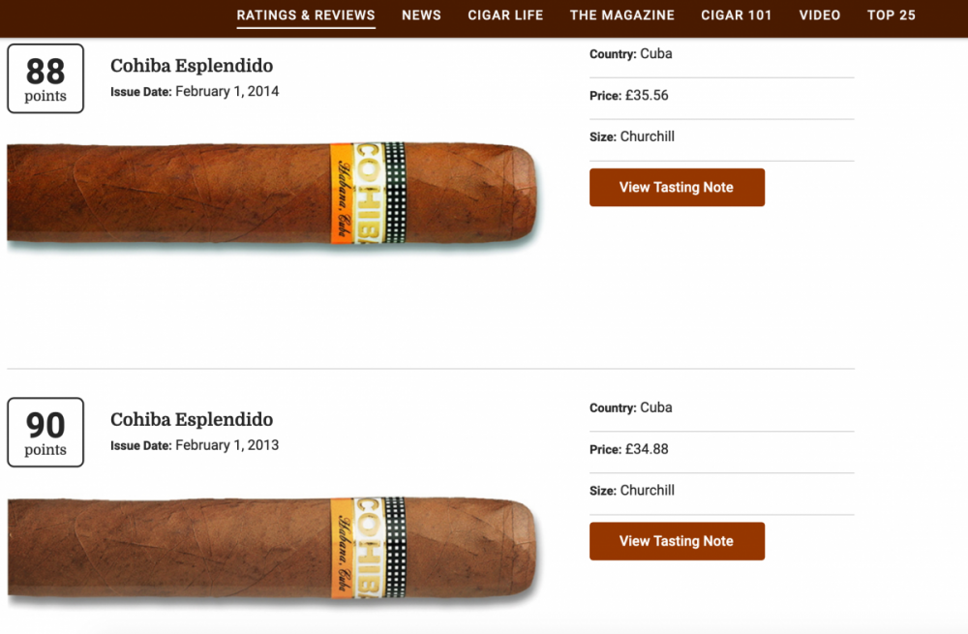Go to the Video page
The width and height of the screenshot is (968, 634).
819,15
